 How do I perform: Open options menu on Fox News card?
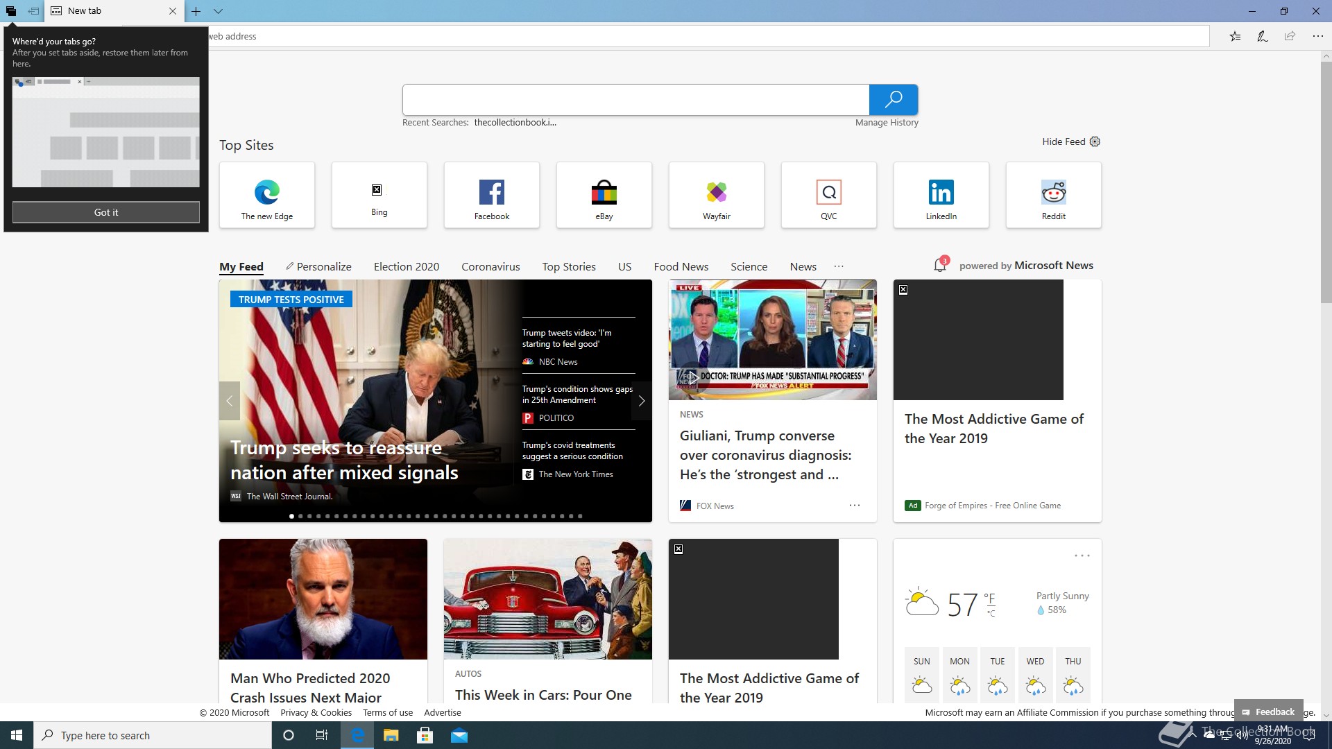pos(855,506)
